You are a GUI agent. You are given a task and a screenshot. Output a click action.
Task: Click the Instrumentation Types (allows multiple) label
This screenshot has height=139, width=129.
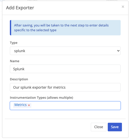tap(41, 97)
